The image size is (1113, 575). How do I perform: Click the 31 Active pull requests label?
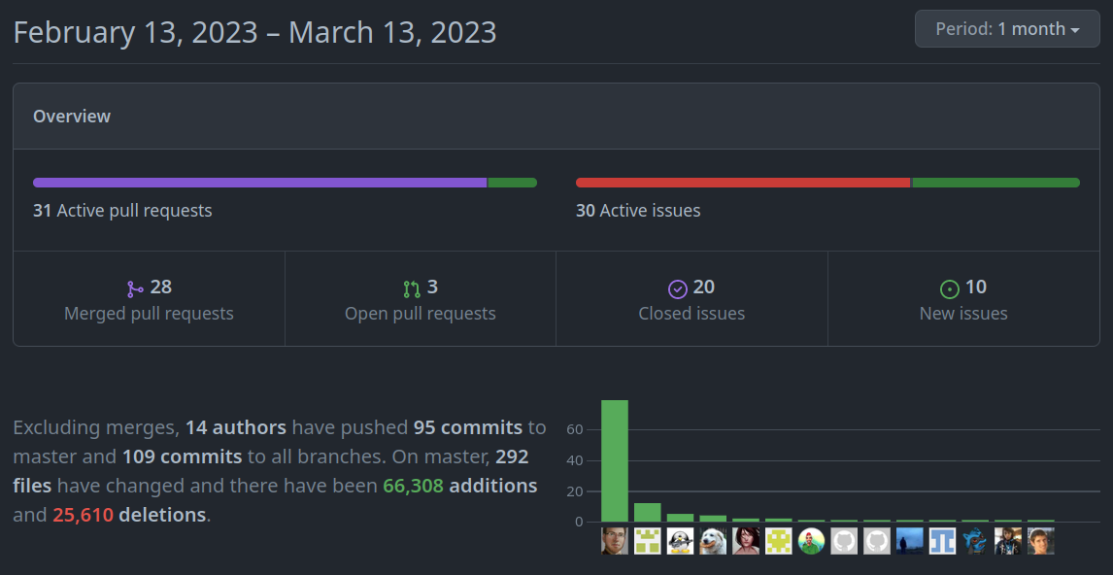pyautogui.click(x=122, y=210)
